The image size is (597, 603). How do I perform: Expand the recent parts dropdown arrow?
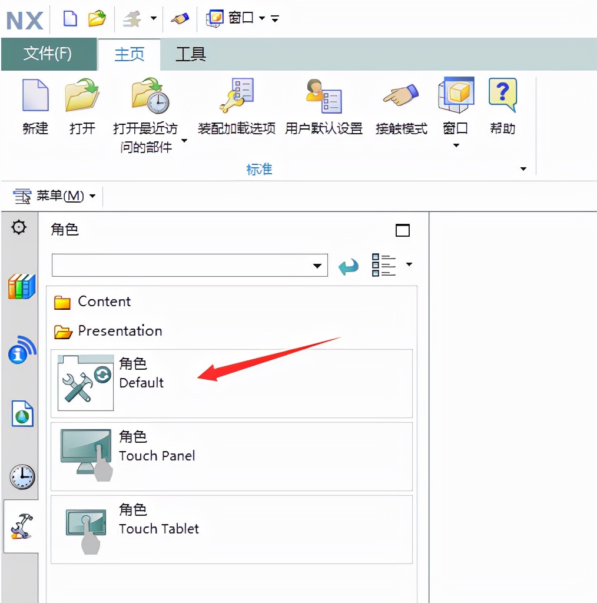[x=184, y=141]
